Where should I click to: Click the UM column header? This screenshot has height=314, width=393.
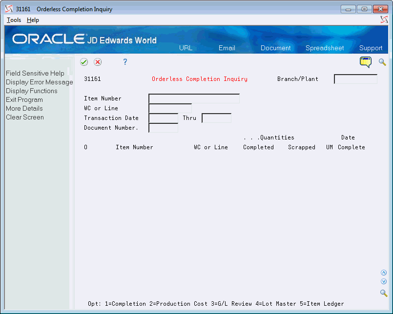(330, 147)
